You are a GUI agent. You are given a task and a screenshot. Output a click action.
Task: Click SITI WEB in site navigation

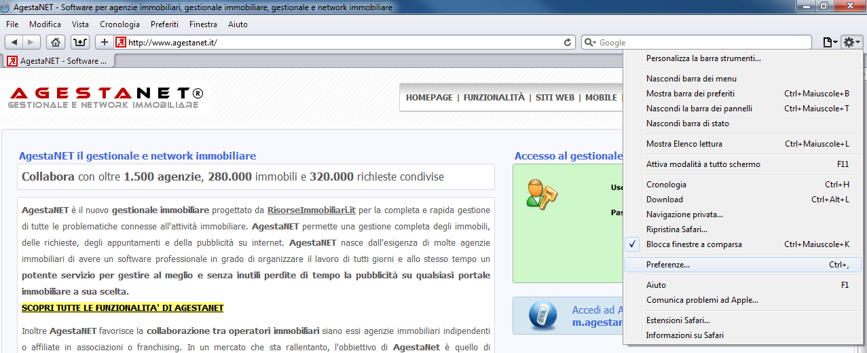pos(555,98)
